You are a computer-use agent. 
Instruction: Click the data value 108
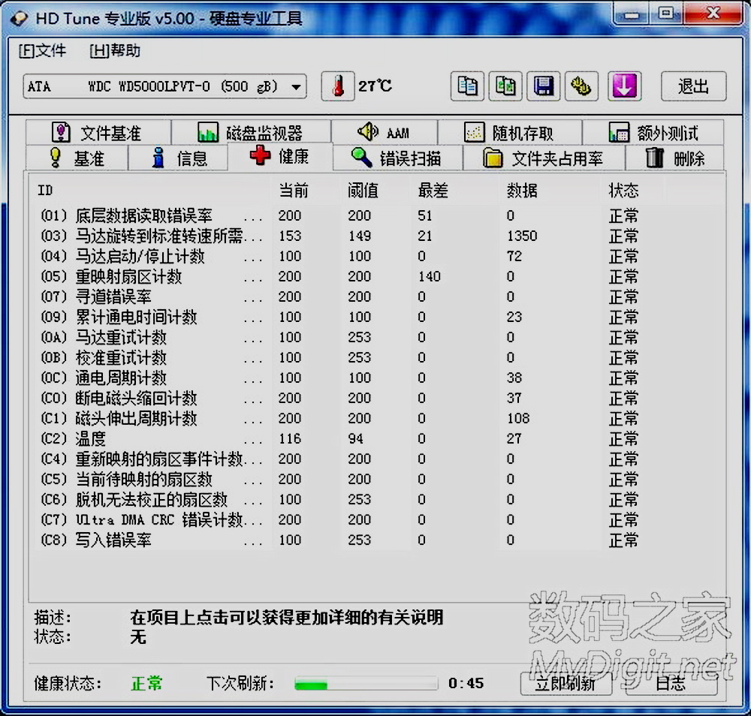tap(518, 418)
